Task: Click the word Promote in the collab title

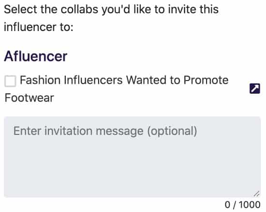Action: pyautogui.click(x=206, y=80)
